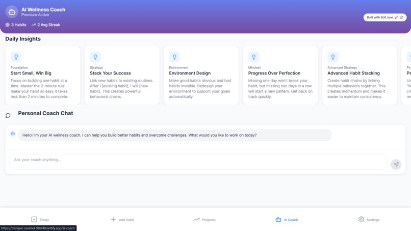Send message with paper plane button

tap(396, 164)
